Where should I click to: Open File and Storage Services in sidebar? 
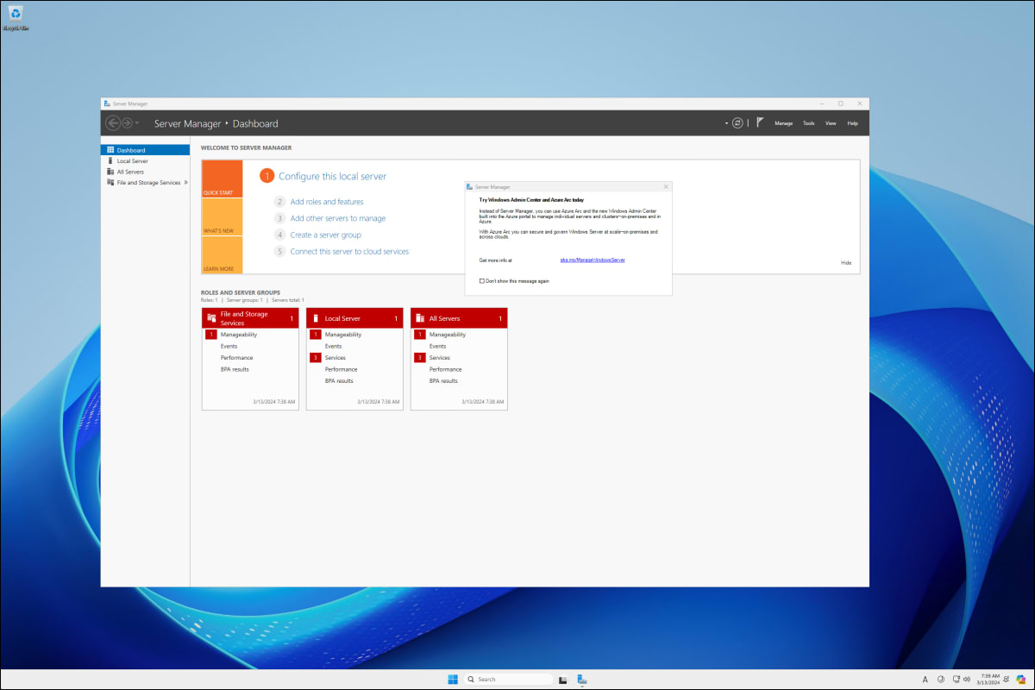pos(148,183)
